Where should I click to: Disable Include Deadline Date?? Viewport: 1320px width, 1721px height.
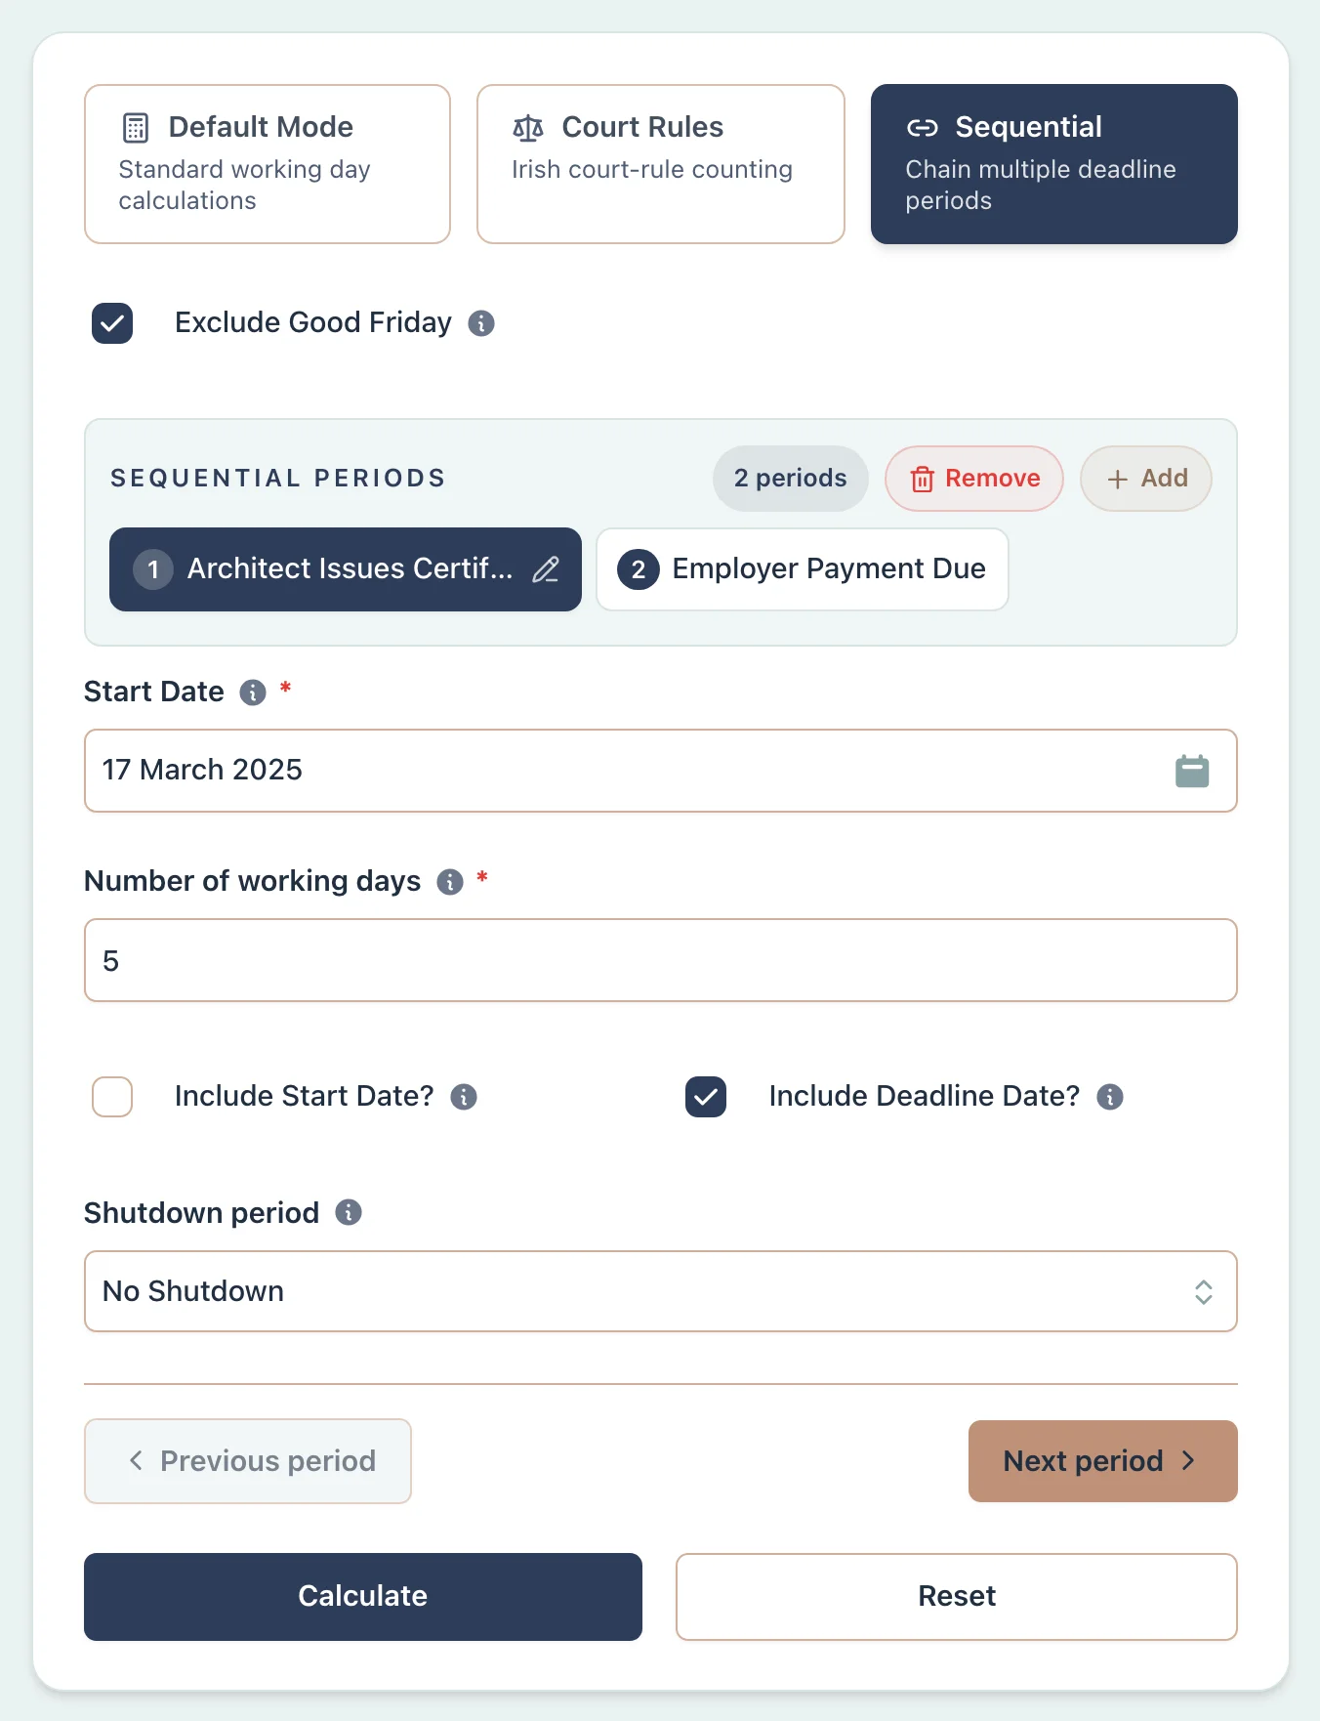point(705,1097)
